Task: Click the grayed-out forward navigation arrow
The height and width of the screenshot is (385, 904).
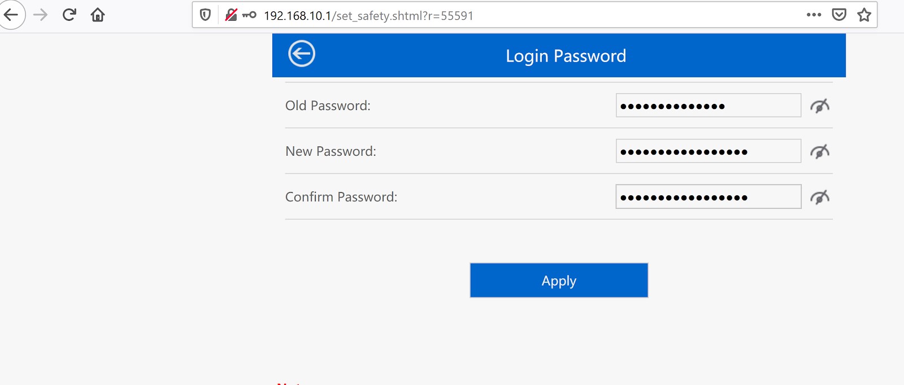Action: coord(40,15)
